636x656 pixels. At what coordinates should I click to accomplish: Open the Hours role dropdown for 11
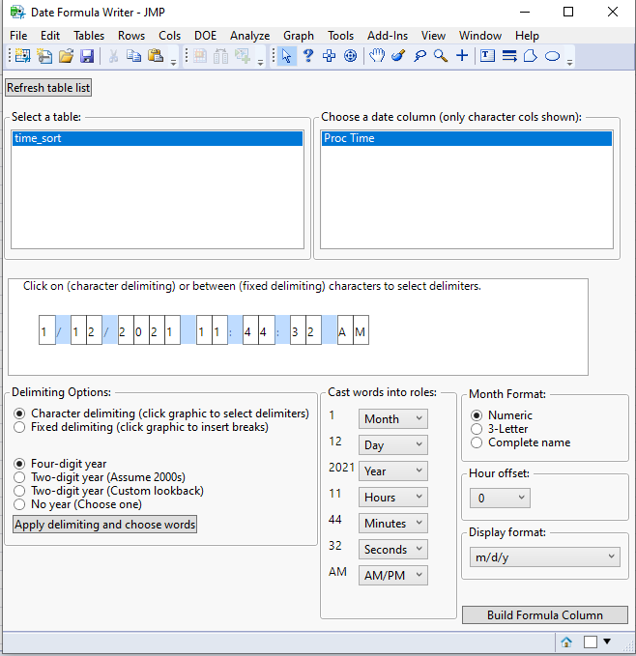[x=392, y=497]
